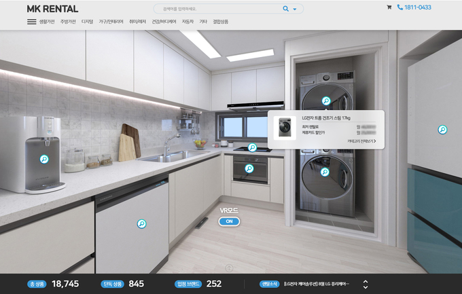The image size is (462, 294).
Task: Click magnifier hotspot on the upper dryer
Action: click(x=326, y=101)
